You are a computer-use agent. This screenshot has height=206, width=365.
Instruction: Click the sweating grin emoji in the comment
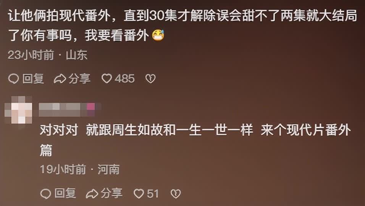(158, 35)
